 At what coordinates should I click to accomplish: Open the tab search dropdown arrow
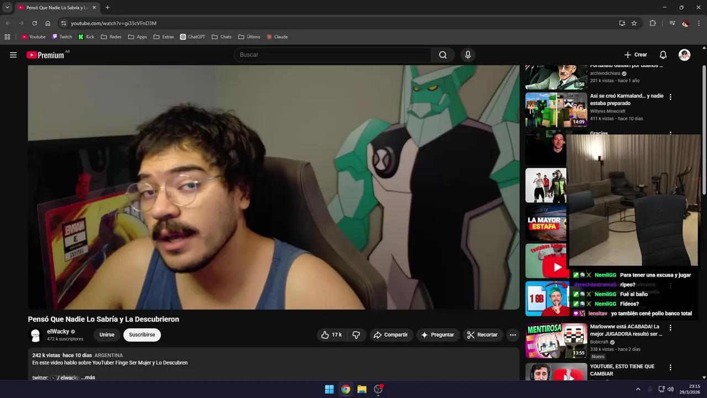[7, 8]
